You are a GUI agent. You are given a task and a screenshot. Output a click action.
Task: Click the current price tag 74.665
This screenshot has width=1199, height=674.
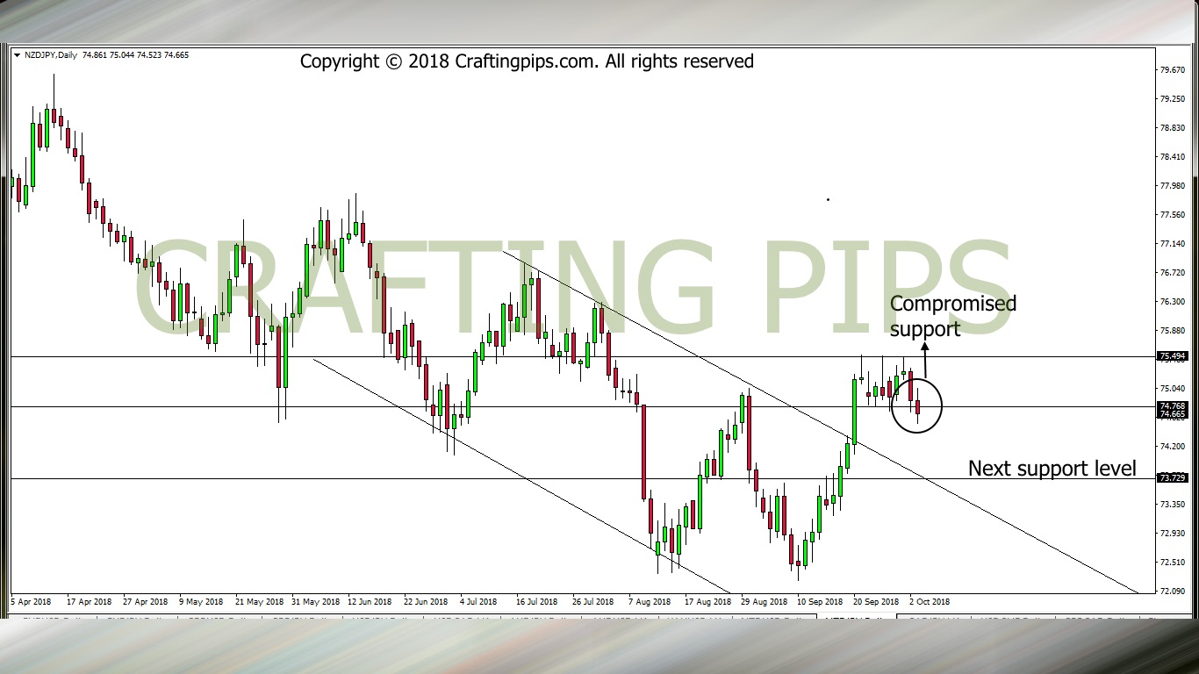pos(1173,414)
